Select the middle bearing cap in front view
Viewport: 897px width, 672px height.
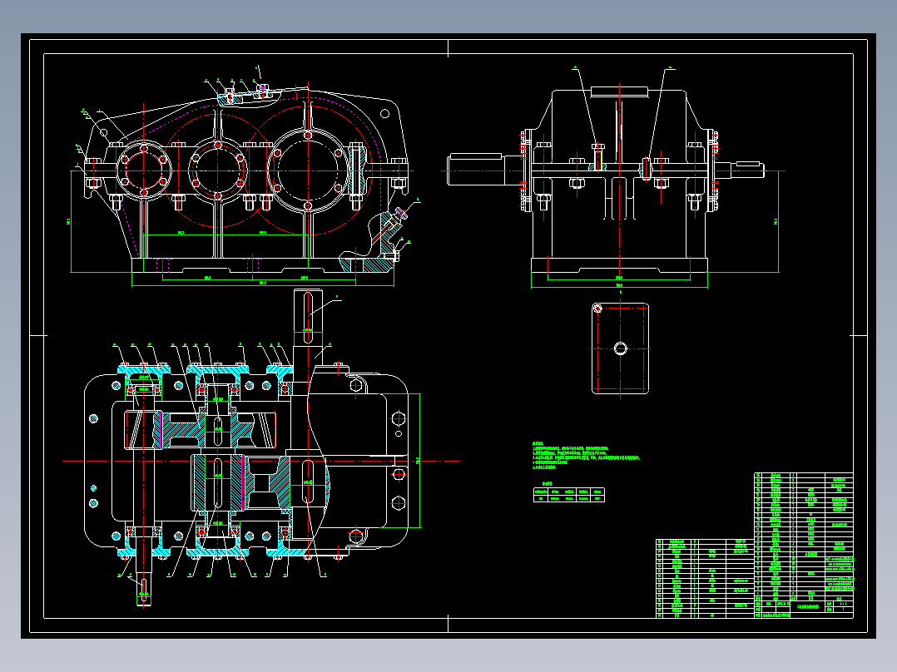point(218,170)
